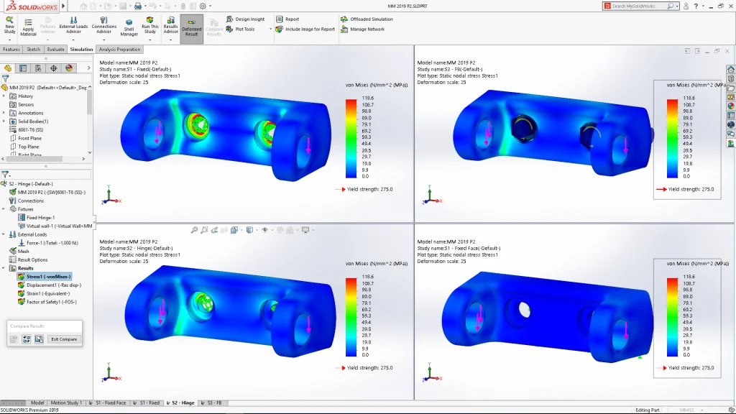Viewport: 736px width, 414px height.
Task: Open the SOLIDWORKS Resources home icon in the task pane
Action: coord(731,70)
